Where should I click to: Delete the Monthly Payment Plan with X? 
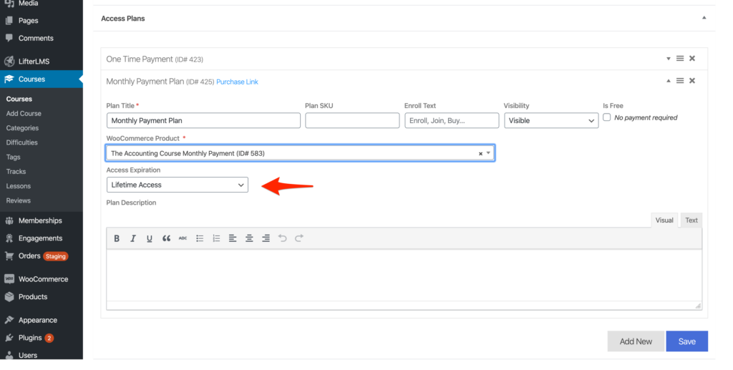[692, 81]
